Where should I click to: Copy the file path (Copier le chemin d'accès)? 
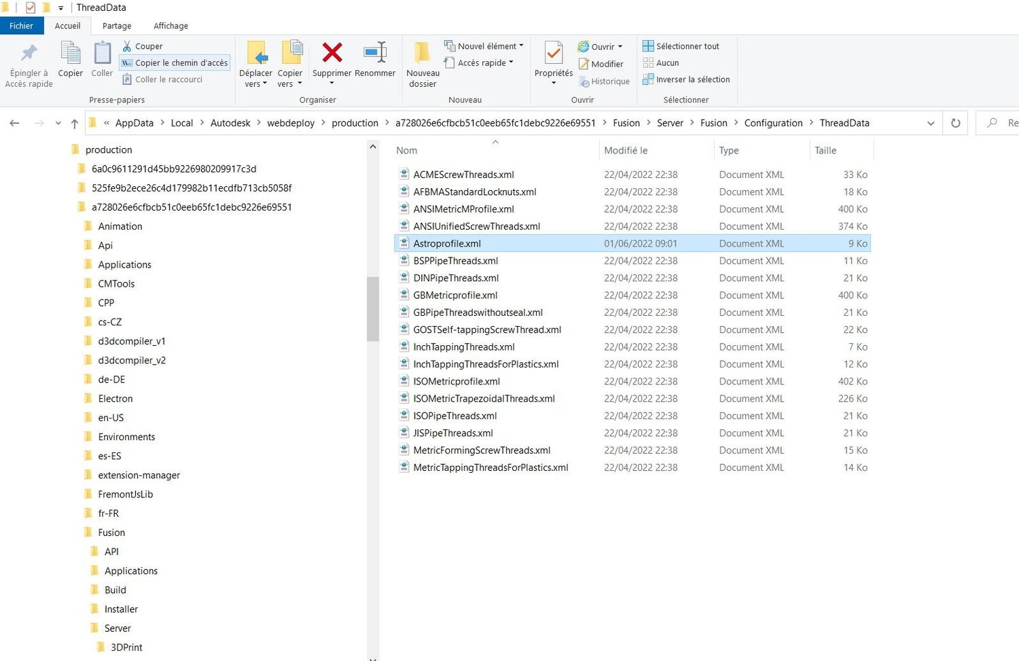click(175, 62)
